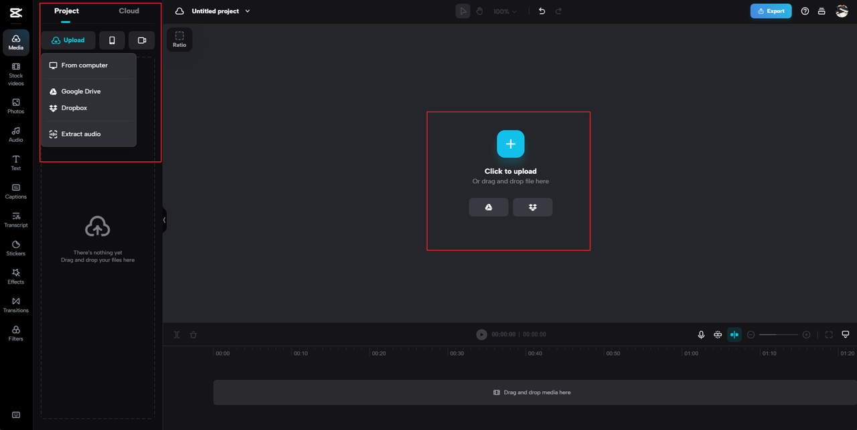Click the split clip tool in timeline
Image resolution: width=857 pixels, height=430 pixels.
pyautogui.click(x=177, y=334)
